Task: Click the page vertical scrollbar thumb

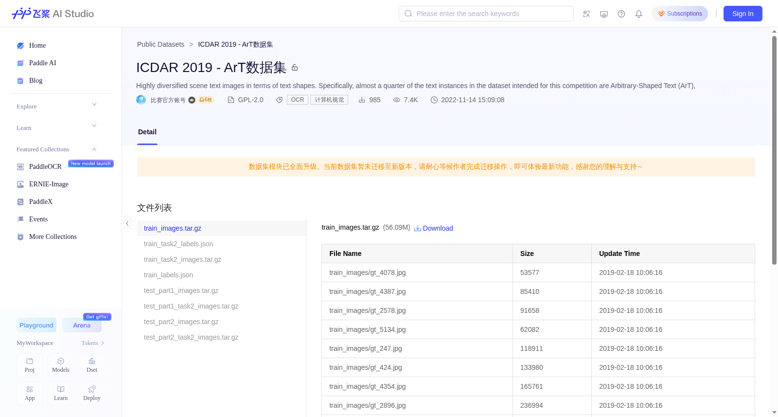Action: pyautogui.click(x=774, y=150)
